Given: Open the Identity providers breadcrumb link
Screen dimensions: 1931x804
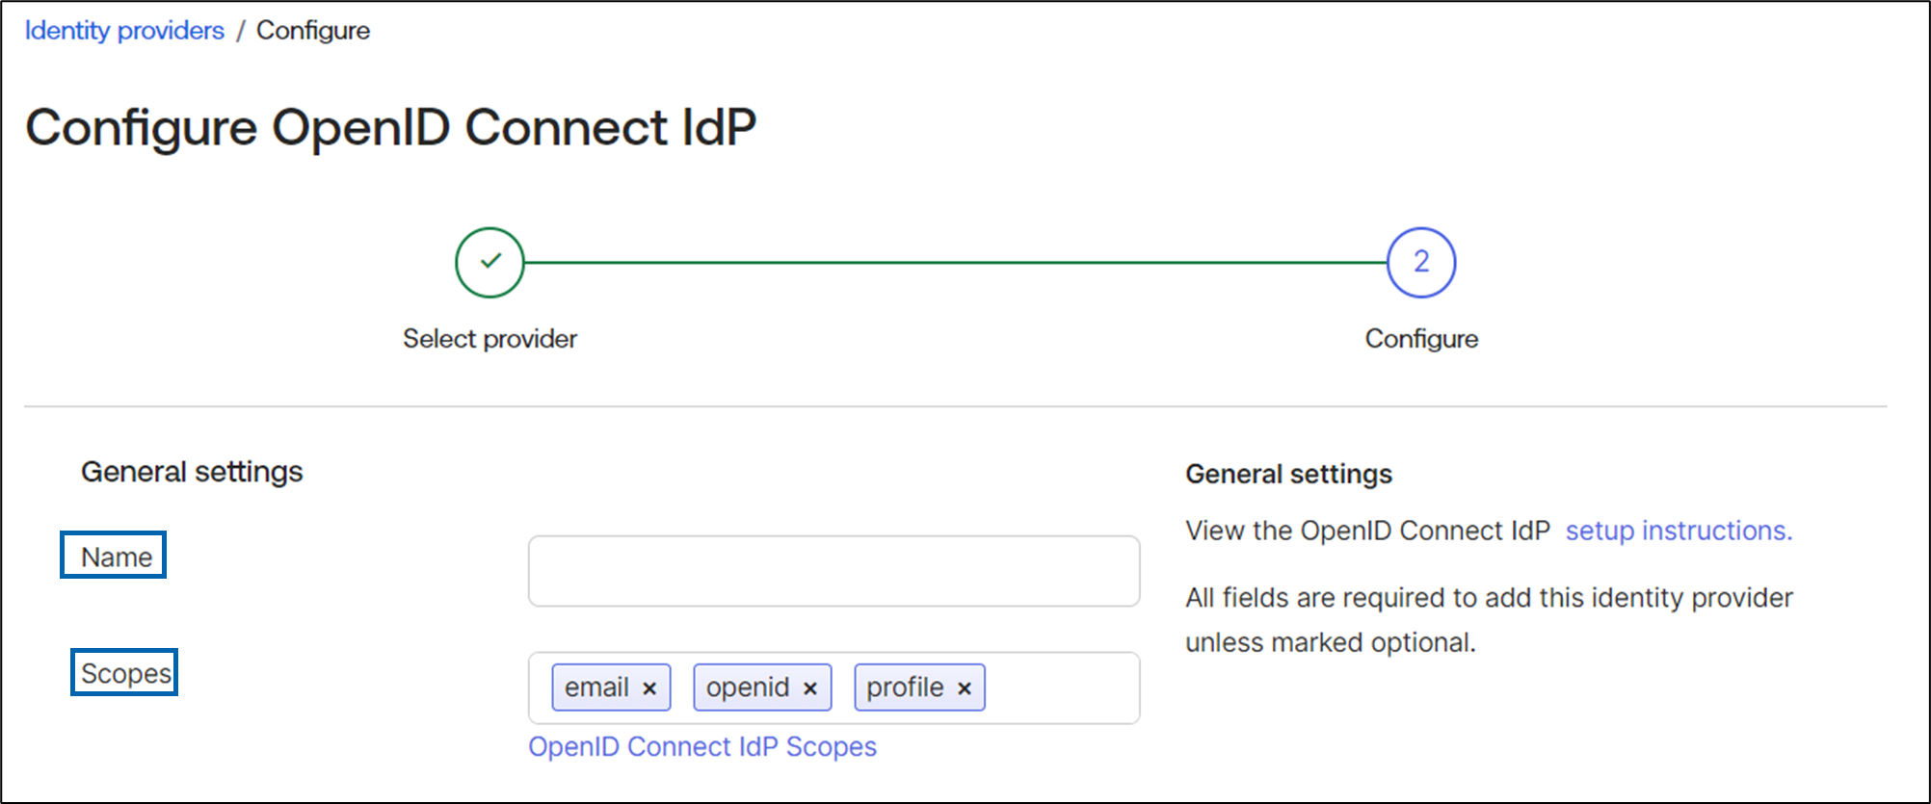Looking at the screenshot, I should (124, 31).
